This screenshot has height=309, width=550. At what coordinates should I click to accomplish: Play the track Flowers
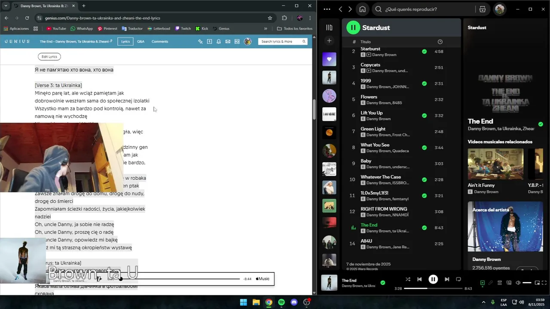pyautogui.click(x=401, y=100)
